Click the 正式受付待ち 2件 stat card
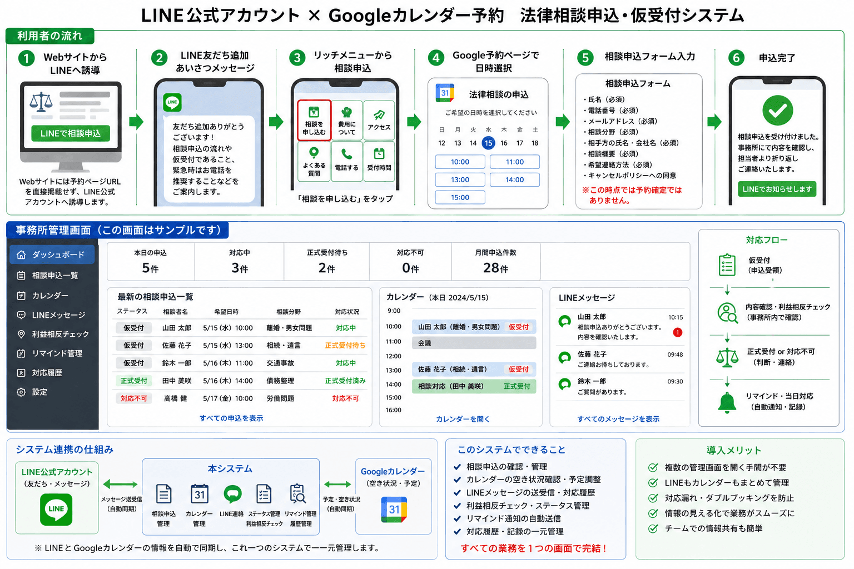854x569 pixels. [x=327, y=261]
